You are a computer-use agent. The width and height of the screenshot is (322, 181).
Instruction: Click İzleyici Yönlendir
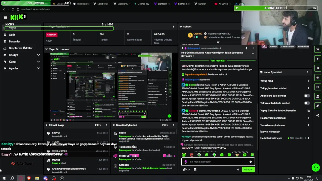pos(270,132)
